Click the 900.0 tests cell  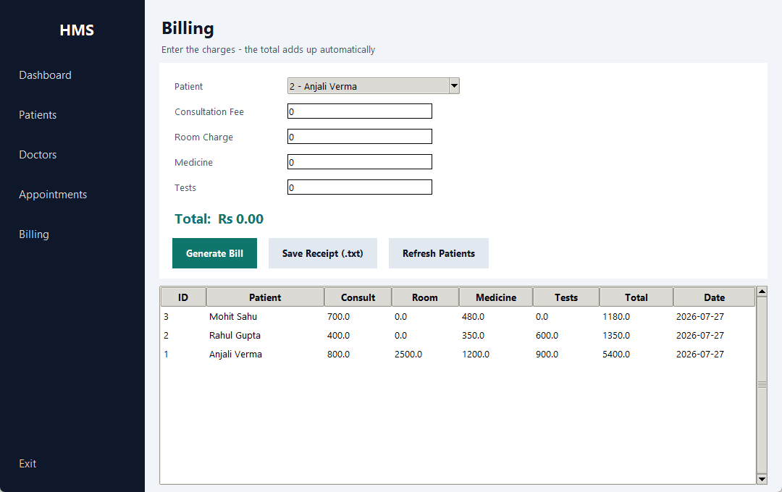(x=547, y=355)
